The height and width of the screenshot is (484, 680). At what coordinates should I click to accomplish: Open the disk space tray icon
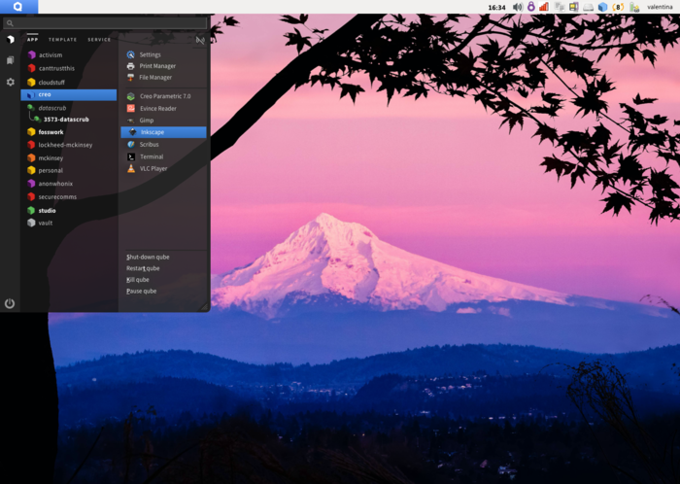coord(588,7)
